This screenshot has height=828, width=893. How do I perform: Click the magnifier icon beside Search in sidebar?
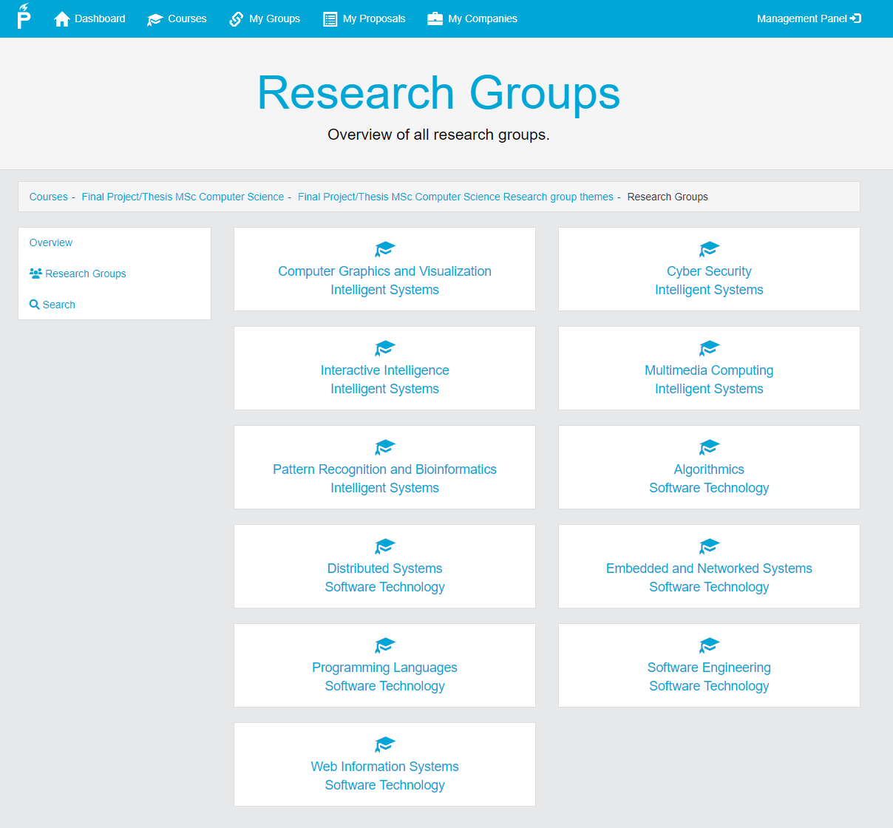(x=34, y=305)
